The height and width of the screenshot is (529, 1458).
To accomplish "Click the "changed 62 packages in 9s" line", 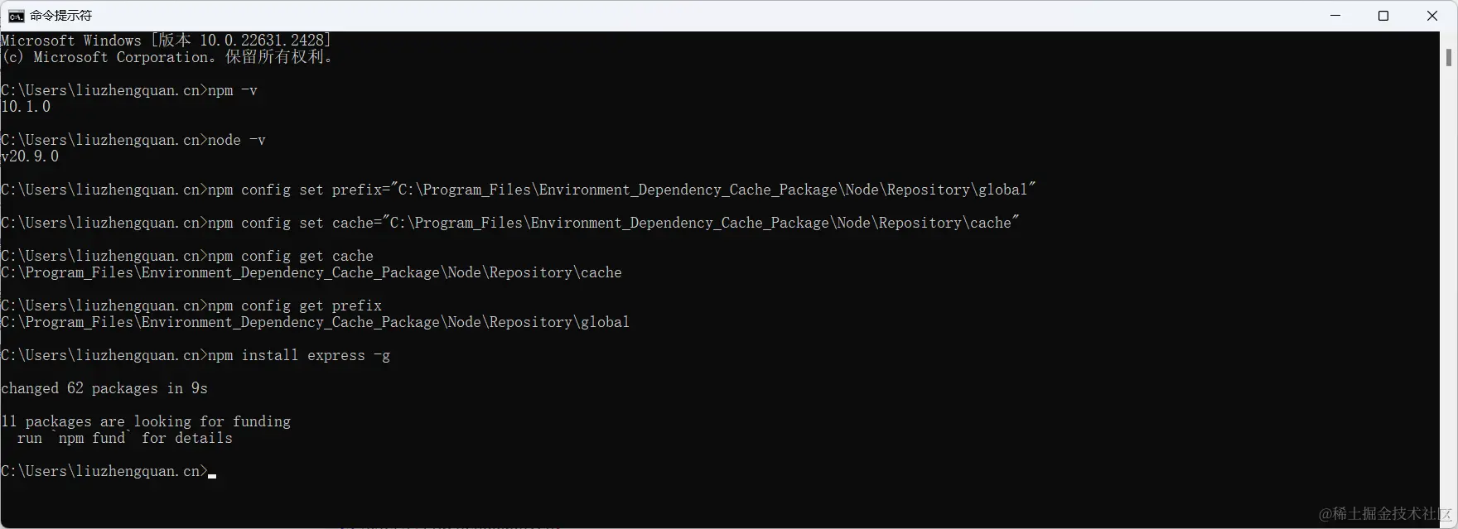I will (x=104, y=388).
